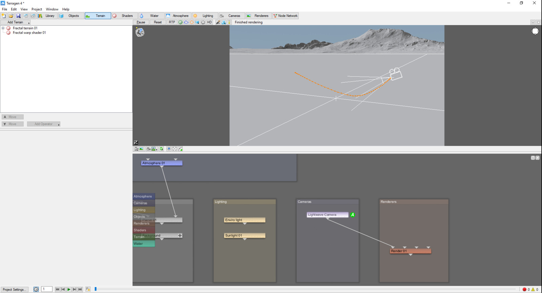Click the white sun gear icon in viewport
The width and height of the screenshot is (542, 293).
pyautogui.click(x=535, y=31)
